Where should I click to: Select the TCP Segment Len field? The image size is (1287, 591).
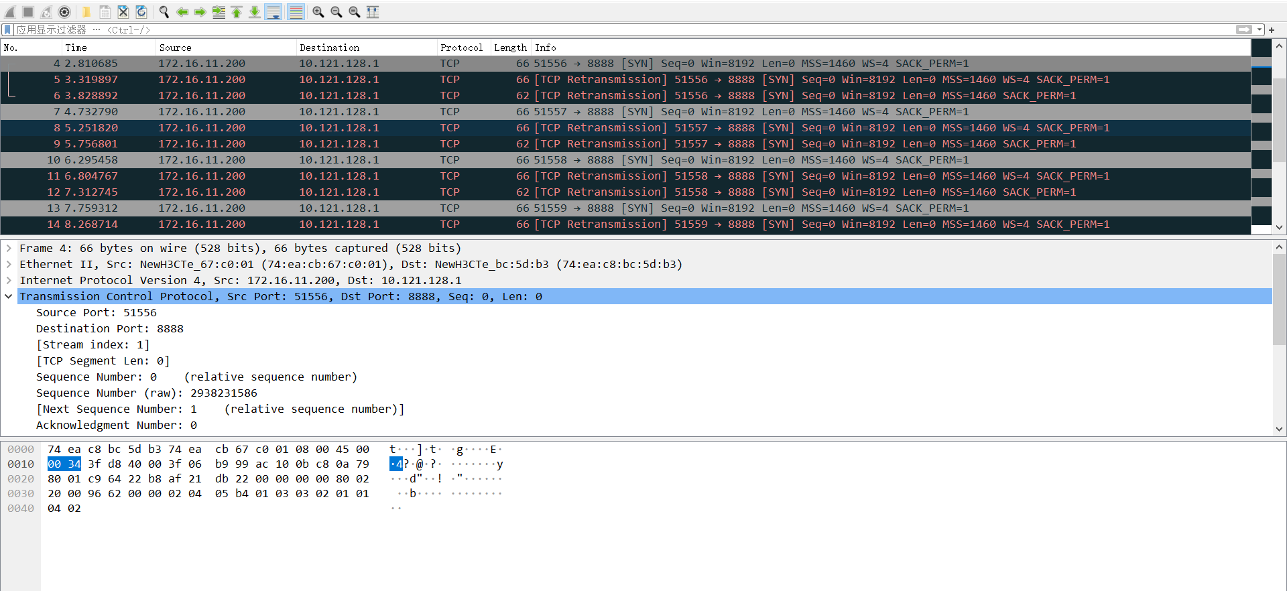click(103, 360)
